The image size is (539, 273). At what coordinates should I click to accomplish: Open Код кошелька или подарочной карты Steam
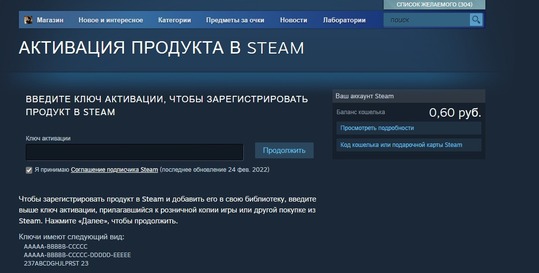409,145
